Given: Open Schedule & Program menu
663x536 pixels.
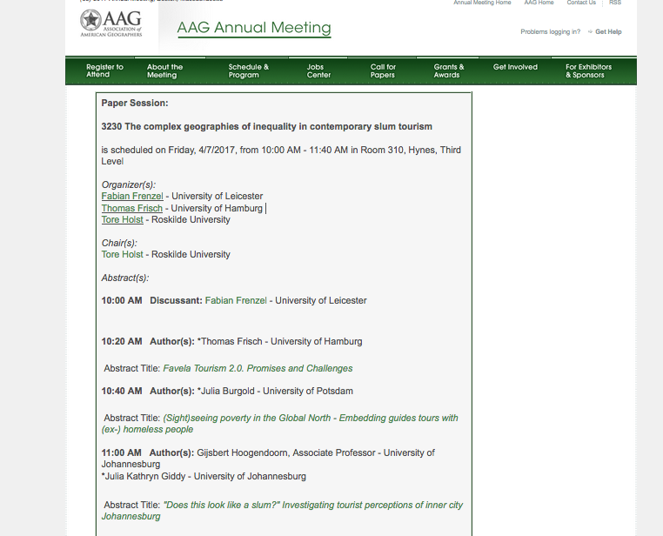Looking at the screenshot, I should point(248,70).
